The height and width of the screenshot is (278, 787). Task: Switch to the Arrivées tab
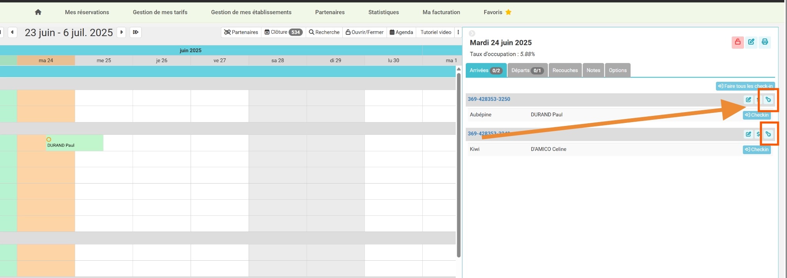(x=486, y=70)
